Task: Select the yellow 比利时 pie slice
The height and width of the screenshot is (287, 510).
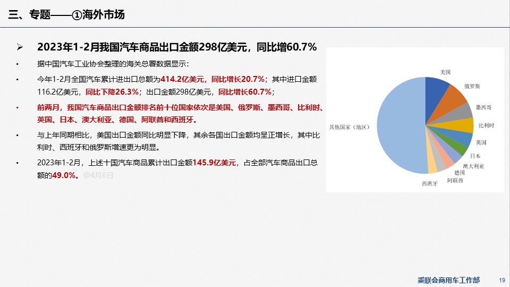Action: [x=466, y=125]
